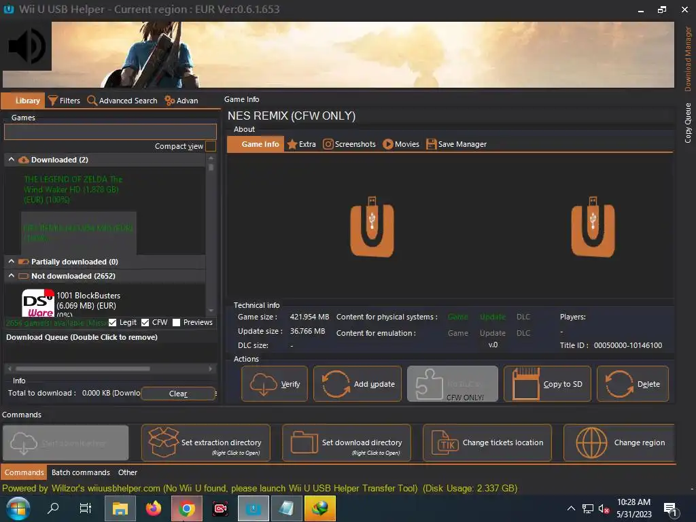Enable the Previews checkbox
Viewport: 696px width, 522px height.
(x=176, y=322)
